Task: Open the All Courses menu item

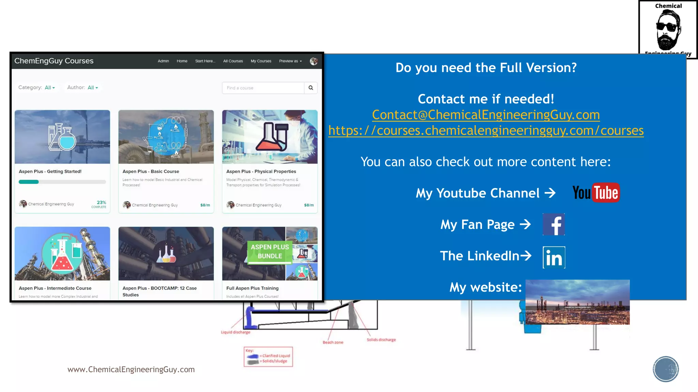Action: click(233, 61)
